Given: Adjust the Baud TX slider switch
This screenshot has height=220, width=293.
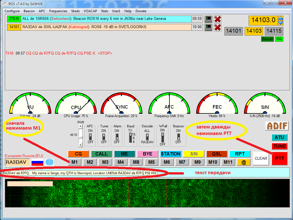Looking at the screenshot, I should [x=130, y=138].
